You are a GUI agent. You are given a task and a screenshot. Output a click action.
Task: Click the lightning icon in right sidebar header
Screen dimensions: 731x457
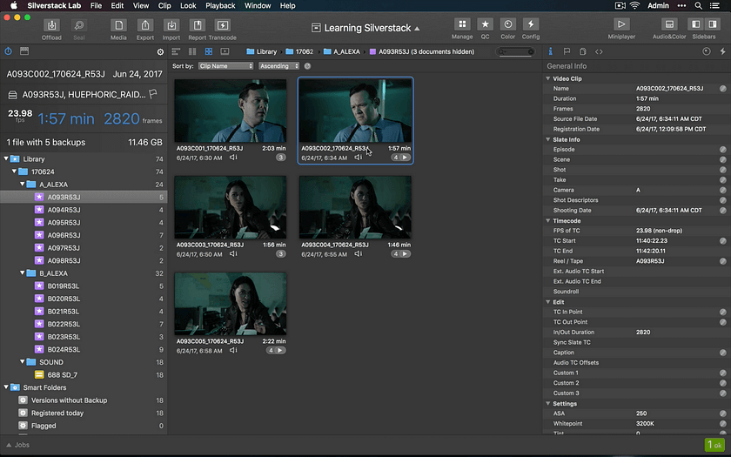coord(722,51)
